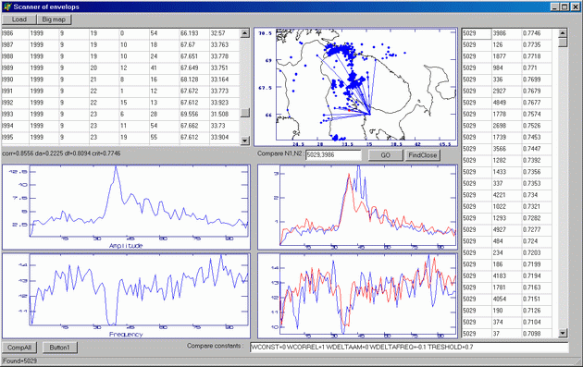This screenshot has height=367, width=583.
Task: Select result cell 234
Action: (x=506, y=252)
